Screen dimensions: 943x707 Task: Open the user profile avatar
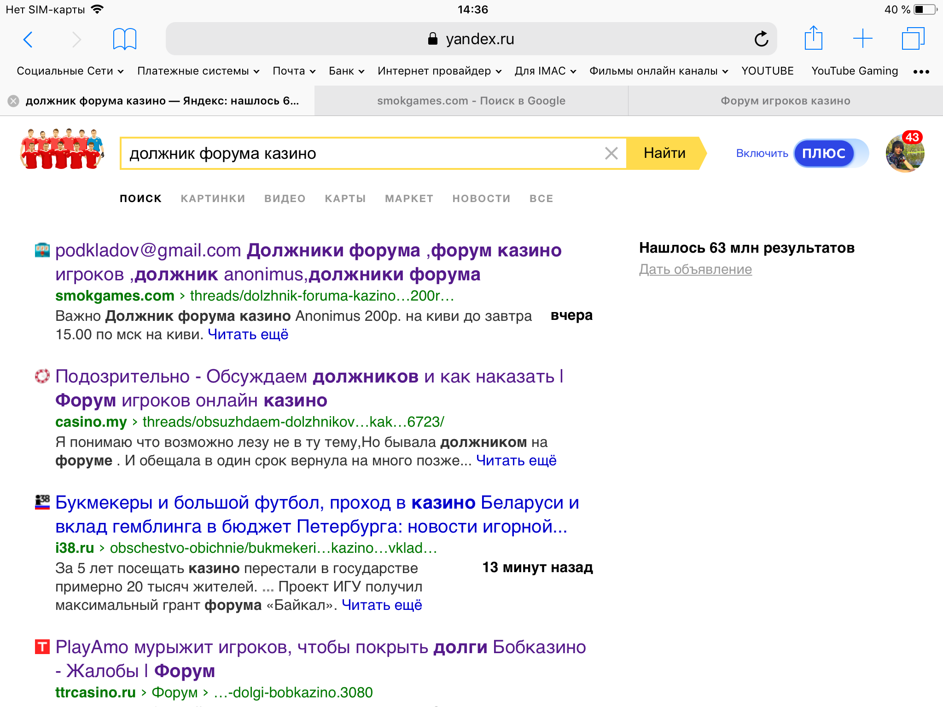click(x=905, y=153)
